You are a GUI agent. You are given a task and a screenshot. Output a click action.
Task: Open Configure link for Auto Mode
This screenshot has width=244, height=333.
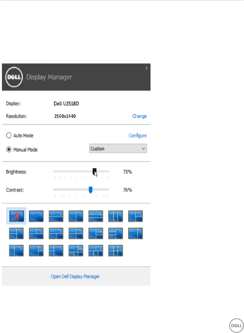(x=138, y=135)
